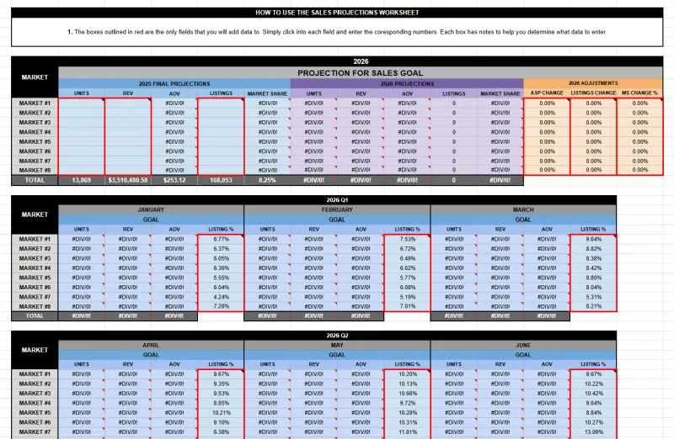Select May Listing % value 10.20%
Viewport: 674px width, 439px height.
[407, 374]
